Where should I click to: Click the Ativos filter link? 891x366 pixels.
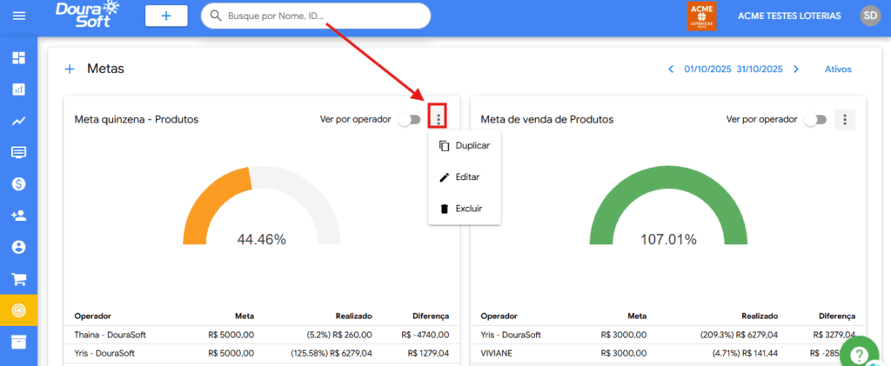838,69
